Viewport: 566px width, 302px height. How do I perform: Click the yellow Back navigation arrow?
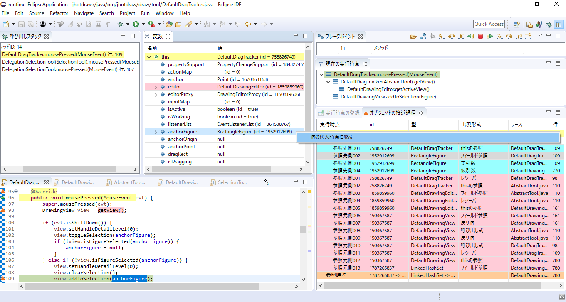point(248,25)
